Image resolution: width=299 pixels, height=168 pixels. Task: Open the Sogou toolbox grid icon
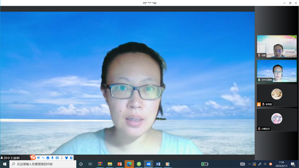point(71,158)
